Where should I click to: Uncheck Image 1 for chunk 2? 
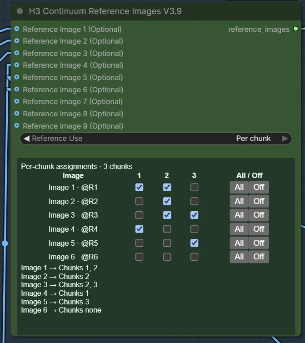tap(167, 187)
